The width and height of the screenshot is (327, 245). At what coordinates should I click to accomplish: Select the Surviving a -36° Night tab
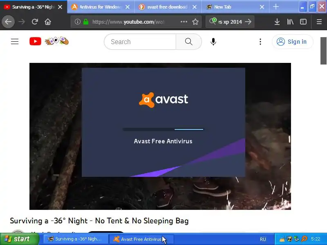33,7
